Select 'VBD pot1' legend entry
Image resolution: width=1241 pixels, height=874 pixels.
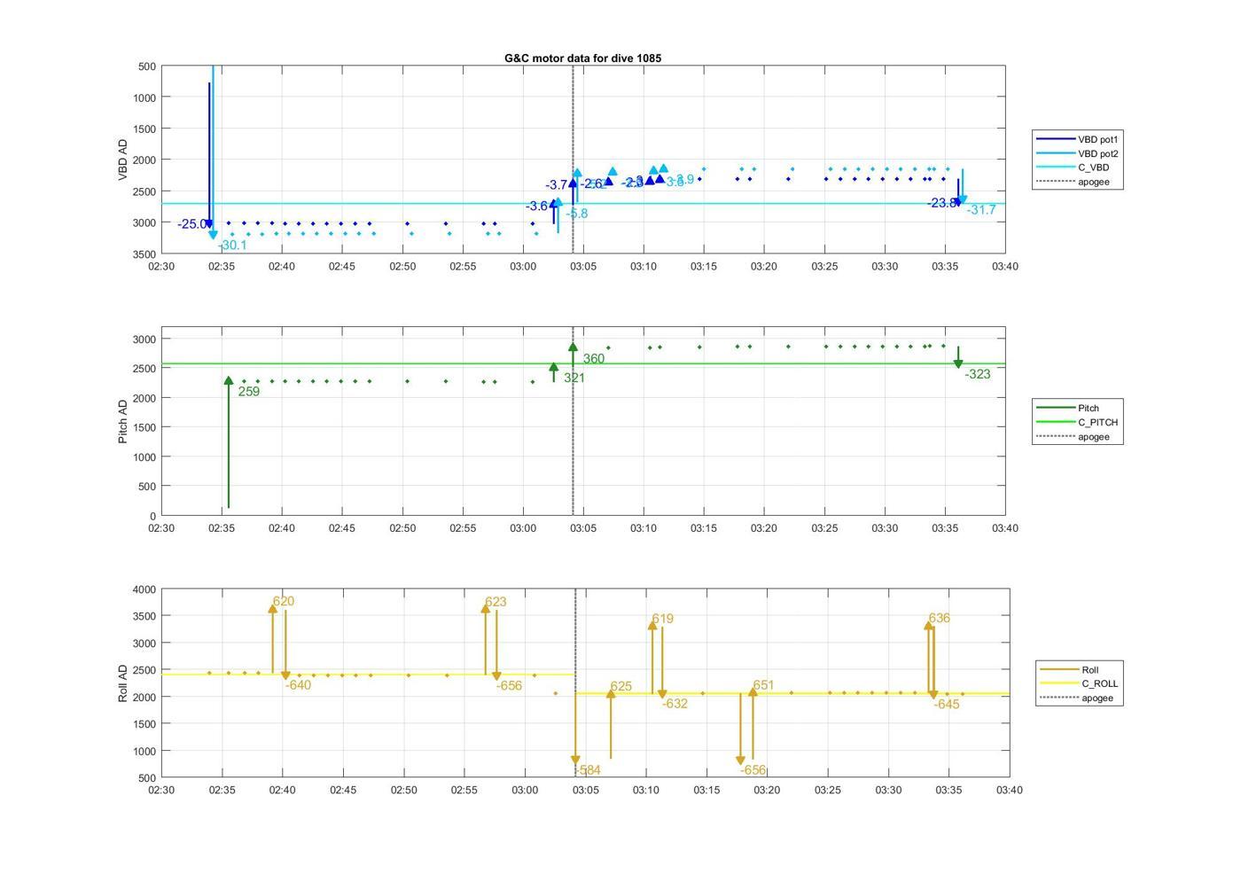click(x=1078, y=139)
